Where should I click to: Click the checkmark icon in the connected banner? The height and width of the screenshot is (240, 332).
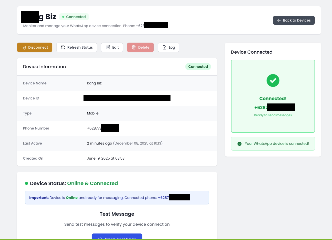[239, 144]
